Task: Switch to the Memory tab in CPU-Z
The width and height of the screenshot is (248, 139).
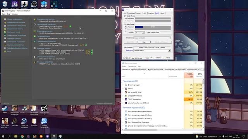Action: [139, 13]
